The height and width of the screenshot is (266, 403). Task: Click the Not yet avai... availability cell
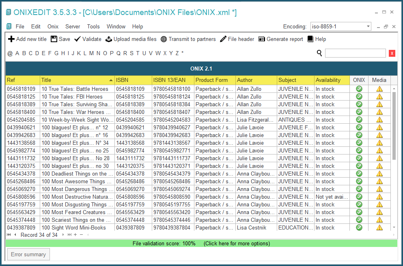332,197
